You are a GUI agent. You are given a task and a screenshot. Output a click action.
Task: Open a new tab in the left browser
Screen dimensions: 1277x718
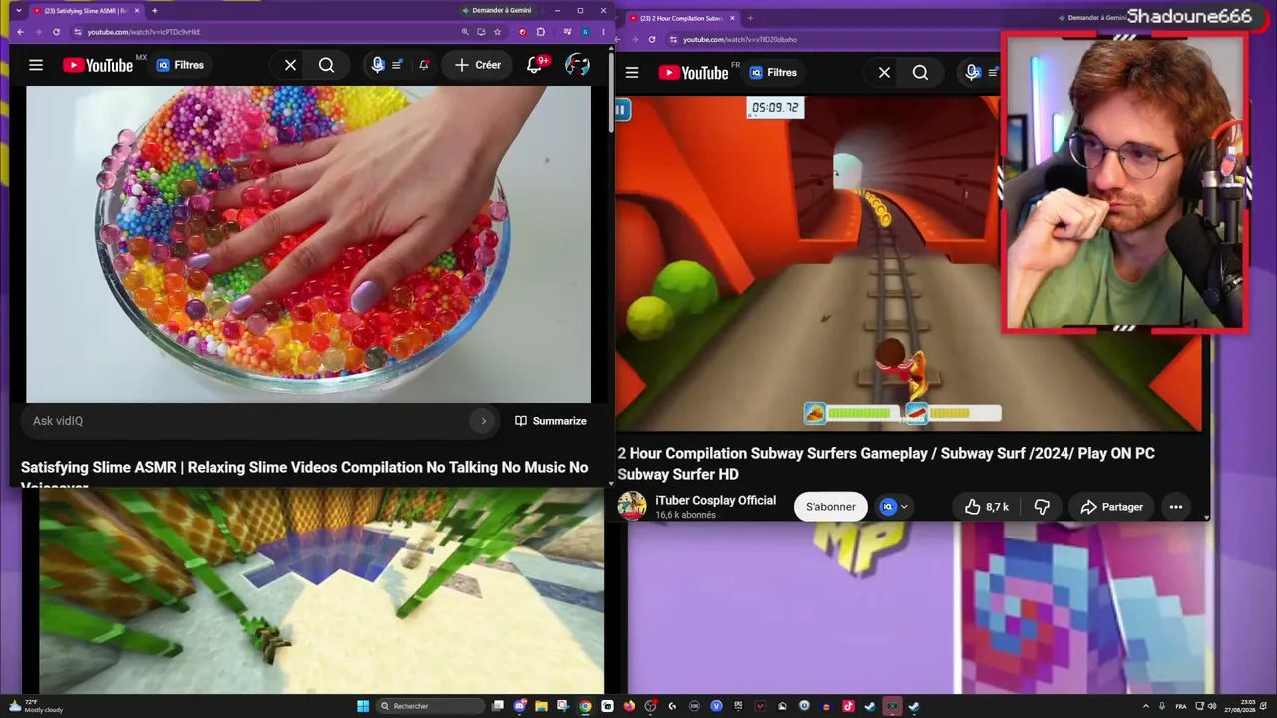pos(154,10)
